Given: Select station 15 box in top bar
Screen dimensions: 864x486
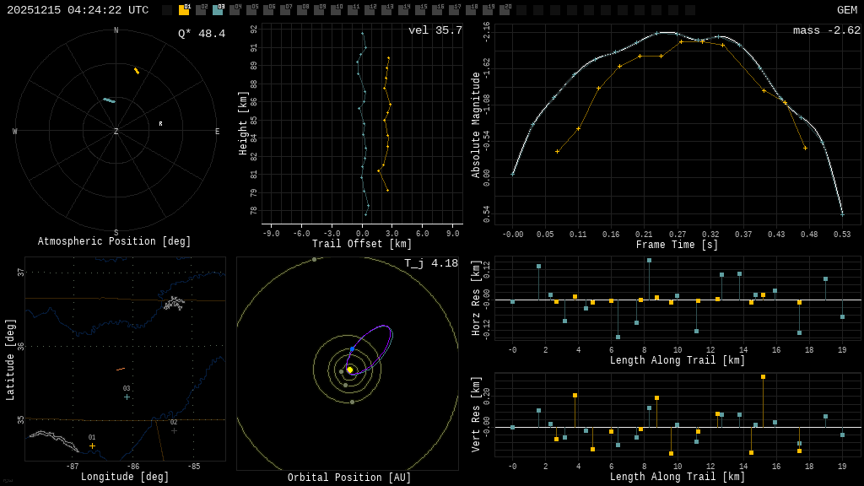Looking at the screenshot, I should pos(420,9).
